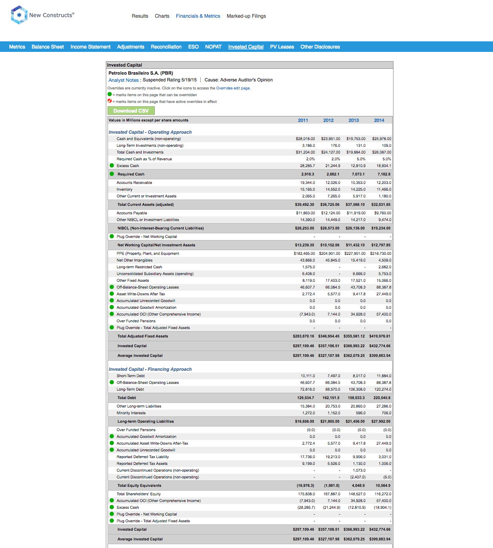Click green dot beside Excess Cash in Financing Approach
This screenshot has height=548, width=493.
[112, 507]
